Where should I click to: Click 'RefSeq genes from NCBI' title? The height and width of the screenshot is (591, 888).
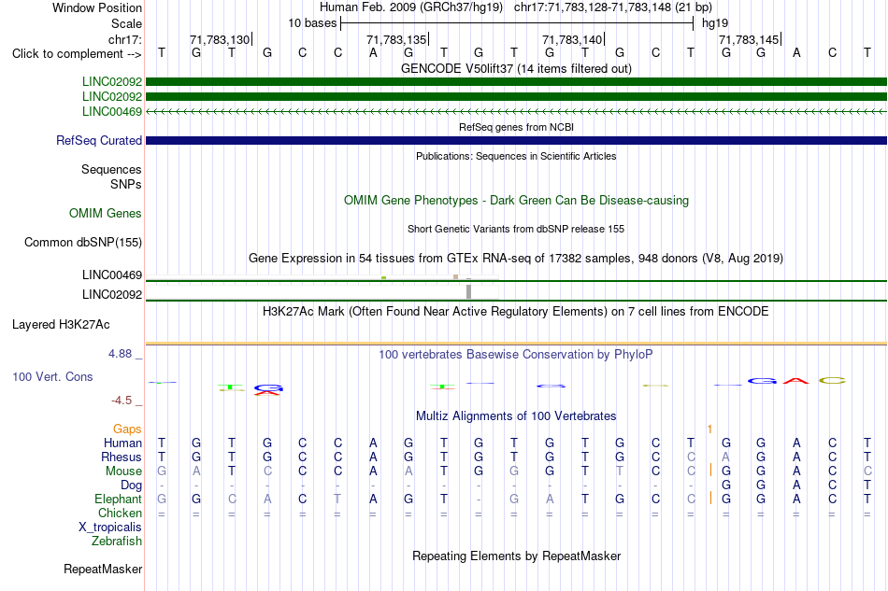pyautogui.click(x=516, y=127)
